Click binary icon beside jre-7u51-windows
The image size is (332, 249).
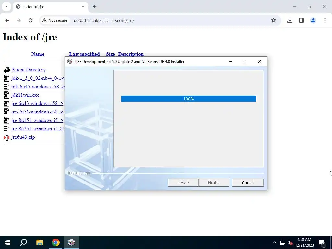[6, 112]
